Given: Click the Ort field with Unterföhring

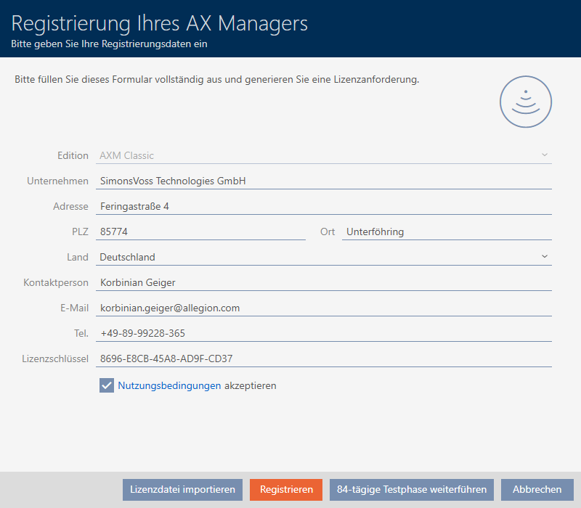Looking at the screenshot, I should [x=446, y=232].
